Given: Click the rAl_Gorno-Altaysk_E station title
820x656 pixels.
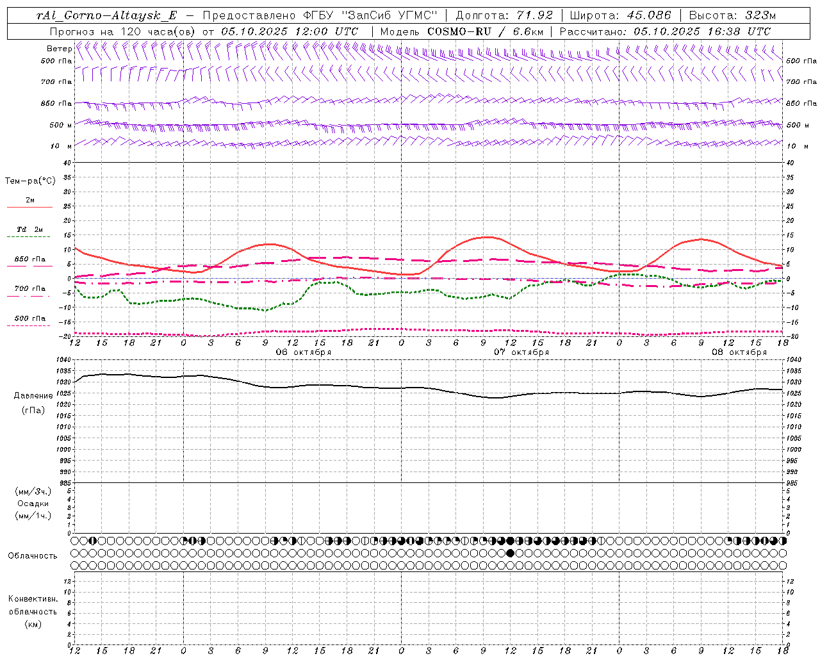Looking at the screenshot, I should point(106,15).
